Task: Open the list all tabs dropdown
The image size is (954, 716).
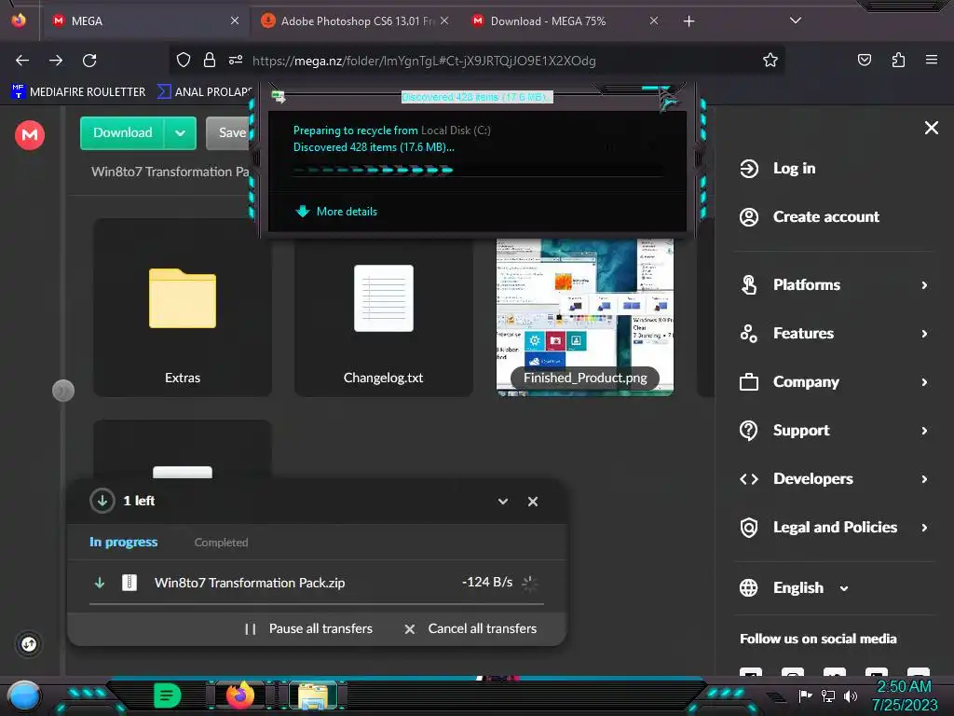Action: [796, 21]
